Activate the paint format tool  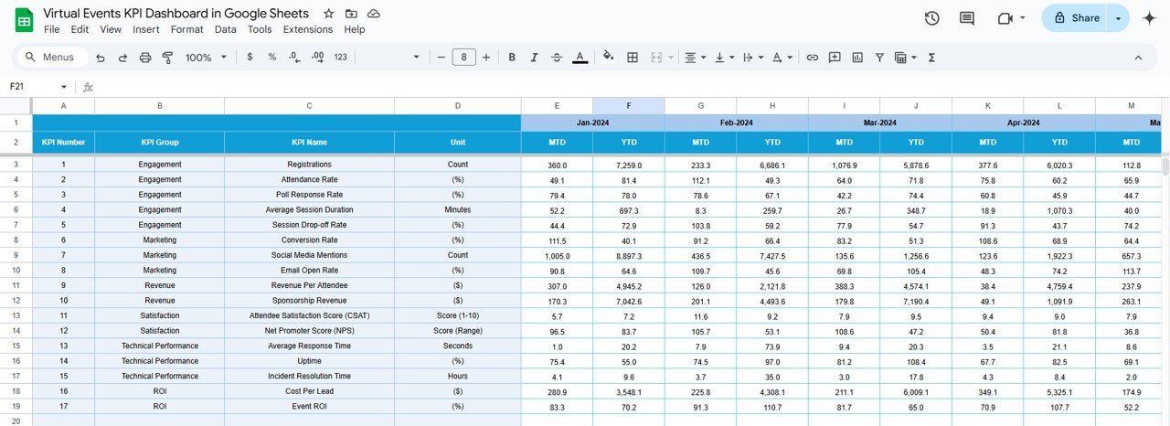(167, 57)
